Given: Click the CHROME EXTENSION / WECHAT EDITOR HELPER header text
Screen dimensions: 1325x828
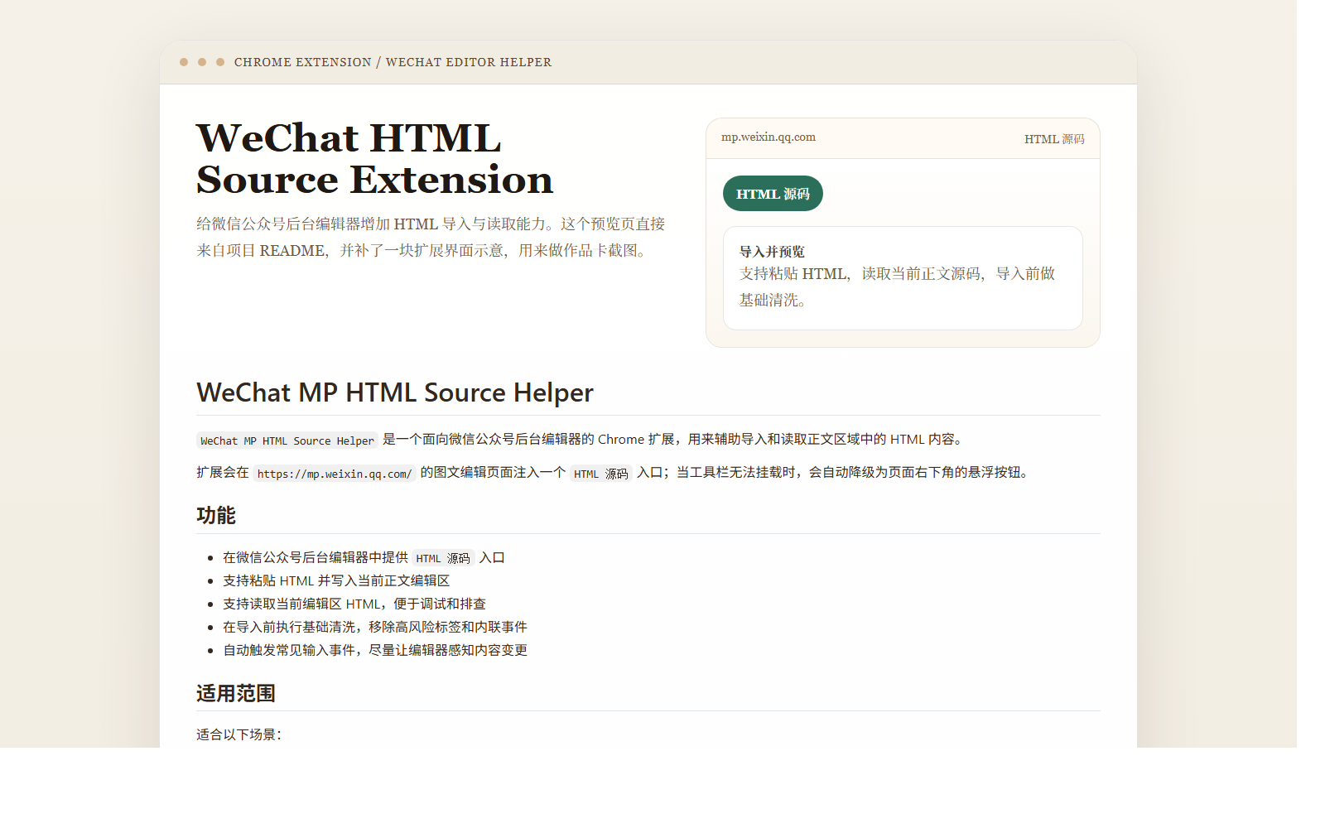Looking at the screenshot, I should [x=393, y=62].
